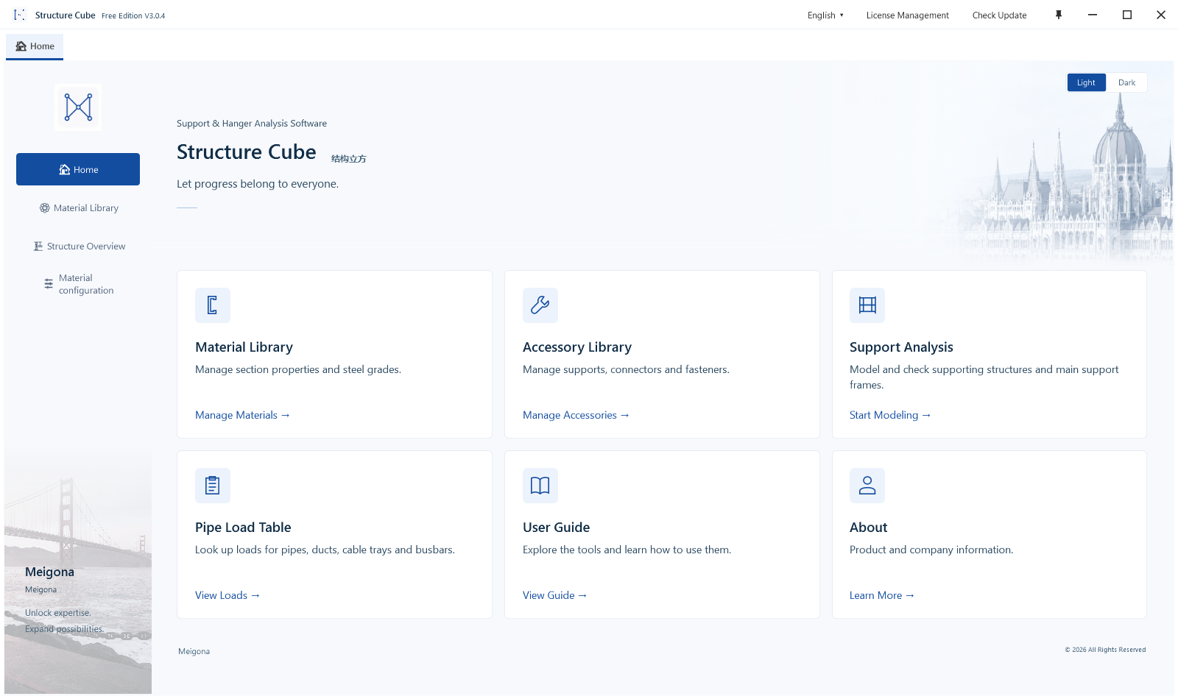This screenshot has width=1178, height=699.
Task: Click the Structure Cube logo in sidebar
Action: 78,107
